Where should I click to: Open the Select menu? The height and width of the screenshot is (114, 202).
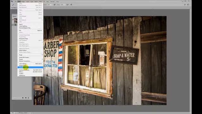(x=36, y=2)
